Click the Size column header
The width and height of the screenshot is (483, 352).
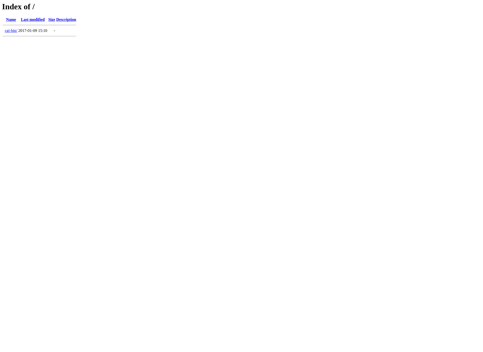[x=51, y=20]
